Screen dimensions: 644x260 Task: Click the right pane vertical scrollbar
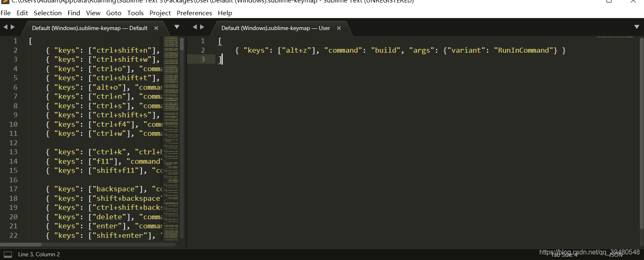click(x=641, y=132)
